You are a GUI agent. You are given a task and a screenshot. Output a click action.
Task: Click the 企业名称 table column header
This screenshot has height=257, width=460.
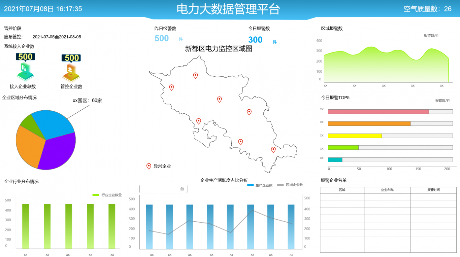(387, 190)
